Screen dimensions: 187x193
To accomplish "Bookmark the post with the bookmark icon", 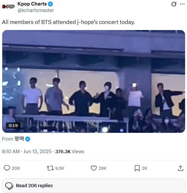I will tap(137, 168).
